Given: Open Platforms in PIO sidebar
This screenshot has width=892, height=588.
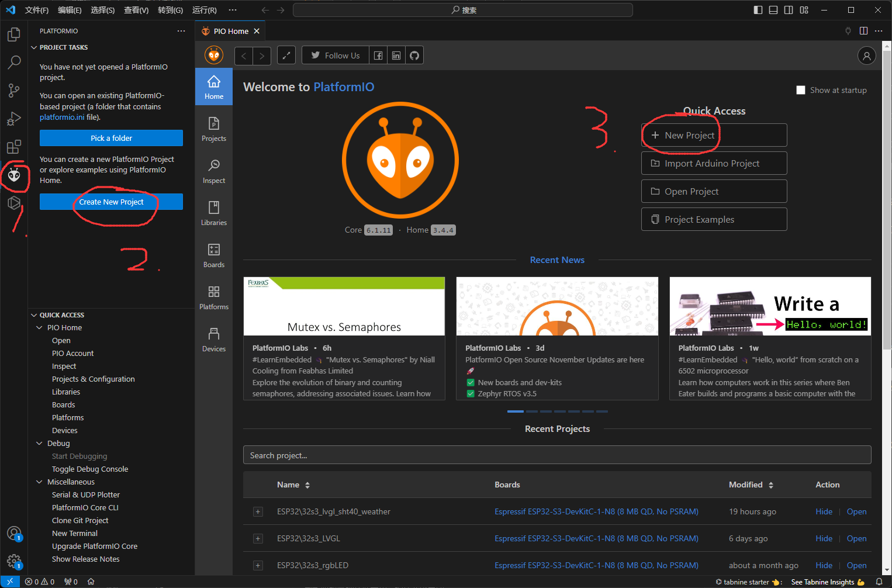Looking at the screenshot, I should tap(214, 297).
